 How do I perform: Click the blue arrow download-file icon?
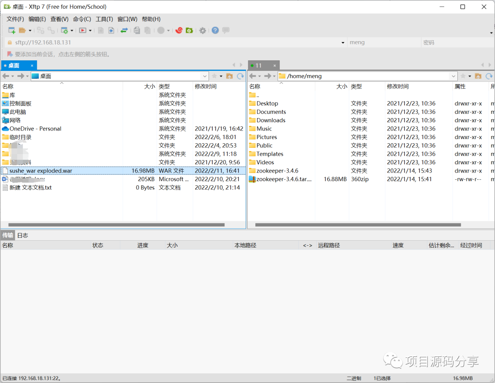[x=111, y=30]
